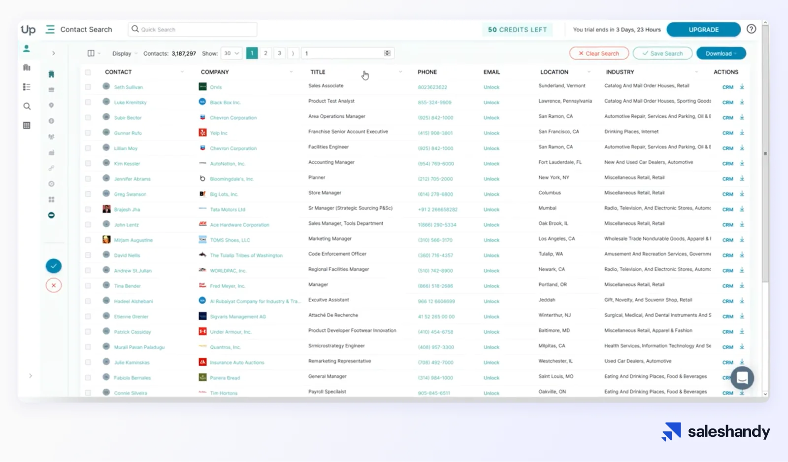Go to page 3
788x462 pixels.
[x=279, y=53]
